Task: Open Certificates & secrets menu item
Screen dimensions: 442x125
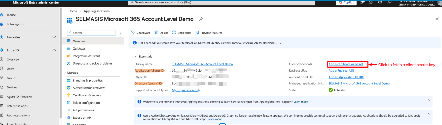Action: pyautogui.click(x=87, y=95)
